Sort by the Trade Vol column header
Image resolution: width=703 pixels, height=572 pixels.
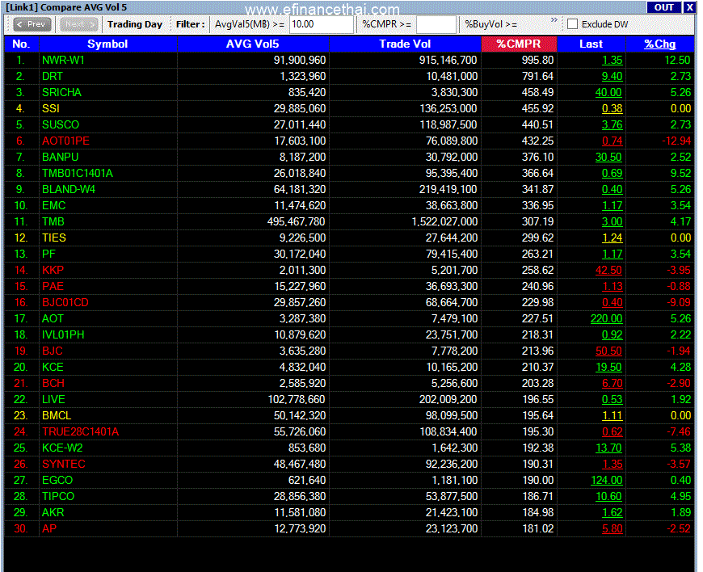click(405, 44)
